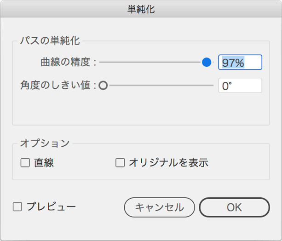The width and height of the screenshot is (282, 241).
Task: Check the オリジナルを表示 checkbox box
Action: tap(120, 163)
